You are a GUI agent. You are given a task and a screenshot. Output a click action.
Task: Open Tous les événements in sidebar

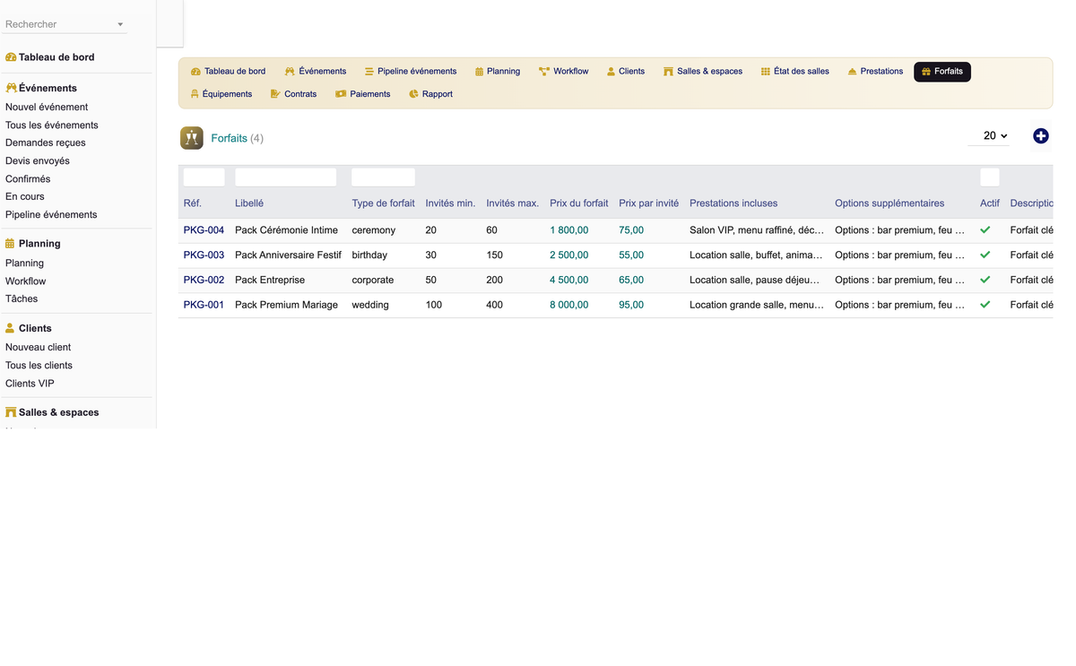52,125
